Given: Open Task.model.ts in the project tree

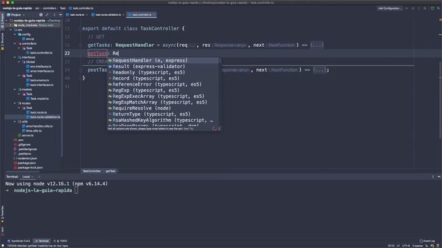Looking at the screenshot, I should [x=37, y=99].
